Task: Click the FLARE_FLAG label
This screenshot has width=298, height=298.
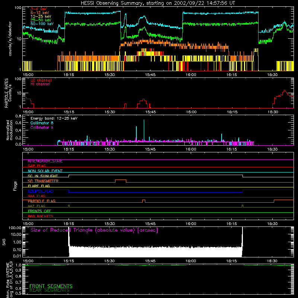Action: click(x=39, y=186)
